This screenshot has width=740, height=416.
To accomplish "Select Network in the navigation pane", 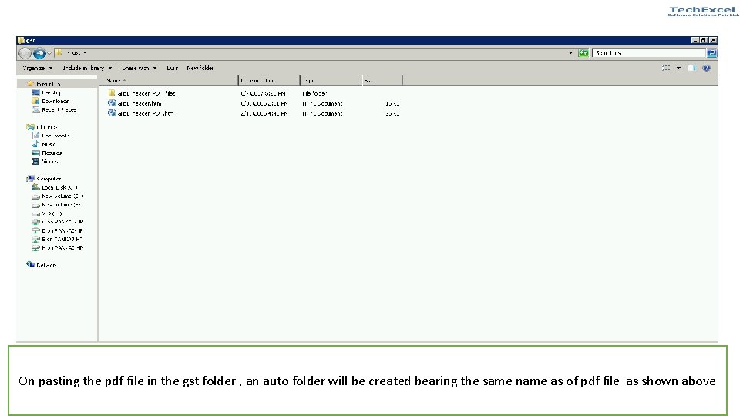I will click(x=46, y=265).
